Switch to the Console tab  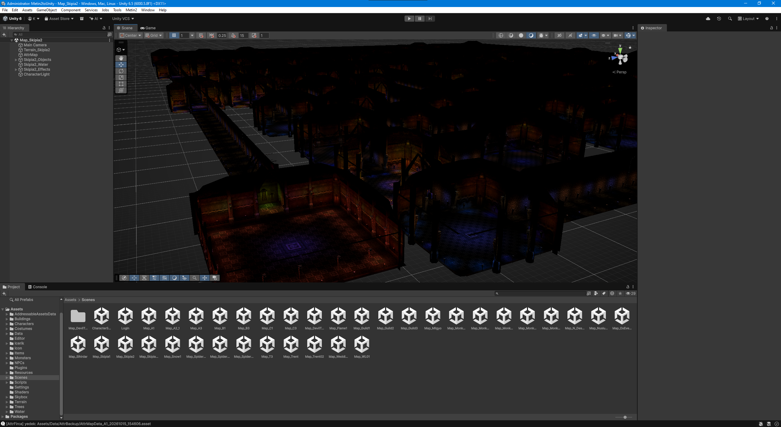click(x=38, y=287)
